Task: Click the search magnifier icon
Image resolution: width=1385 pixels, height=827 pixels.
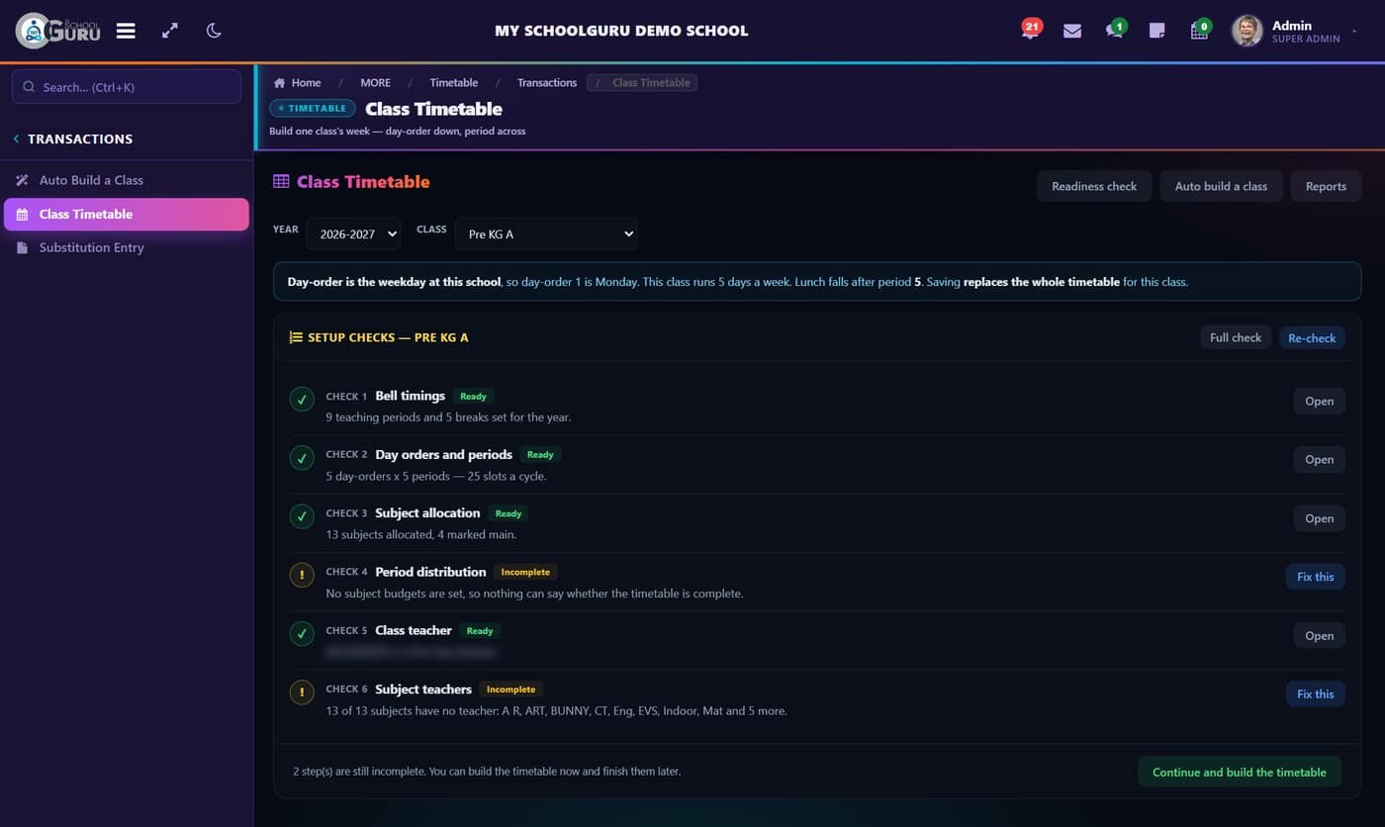Action: (29, 87)
